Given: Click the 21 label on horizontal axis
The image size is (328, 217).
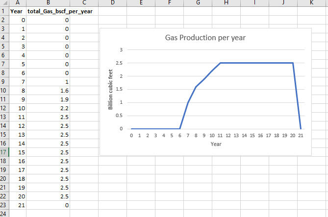Looking at the screenshot, I should point(301,136).
